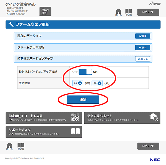The height and width of the screenshot is (165, 166).
Task: Expand the 現在のバージョン section
Action: pyautogui.click(x=143, y=36)
